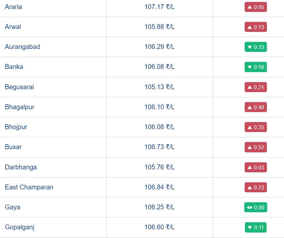Click the red 0.05 increase badge

[x=256, y=7]
